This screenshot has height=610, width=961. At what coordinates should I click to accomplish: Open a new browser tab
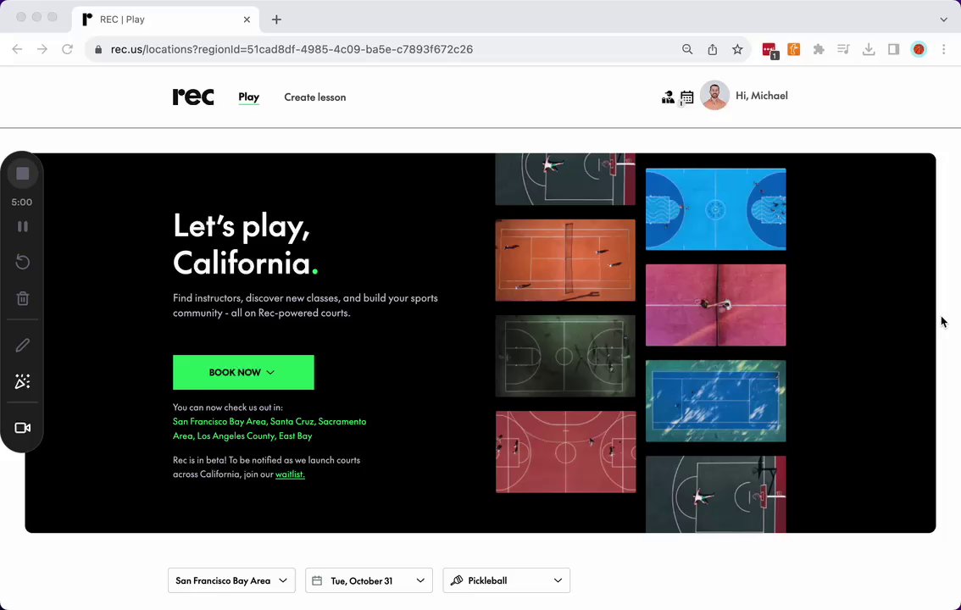pos(276,19)
